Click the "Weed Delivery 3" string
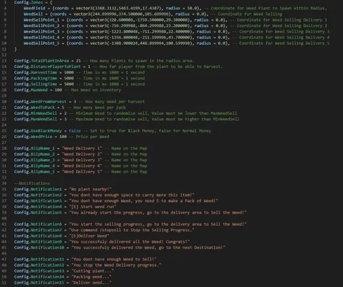This screenshot has width=343, height=287. click(x=82, y=160)
